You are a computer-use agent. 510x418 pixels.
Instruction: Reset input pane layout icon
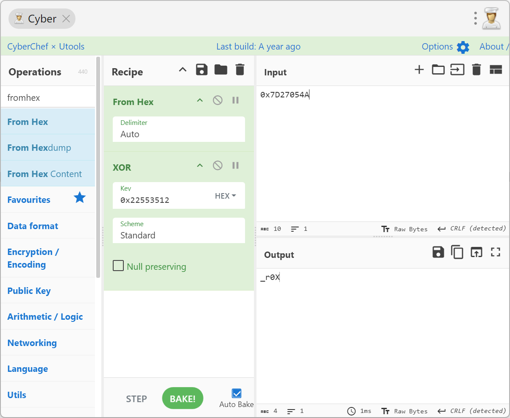point(496,70)
